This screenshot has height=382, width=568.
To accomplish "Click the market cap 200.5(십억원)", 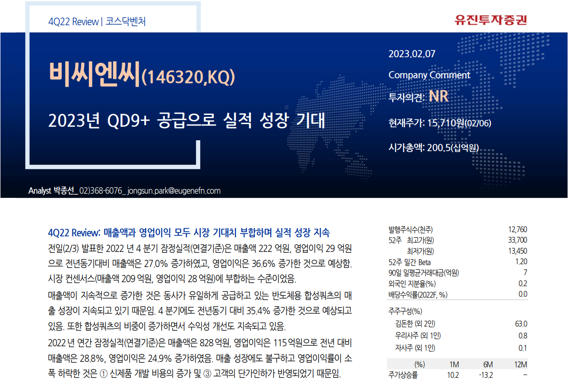I will [453, 147].
